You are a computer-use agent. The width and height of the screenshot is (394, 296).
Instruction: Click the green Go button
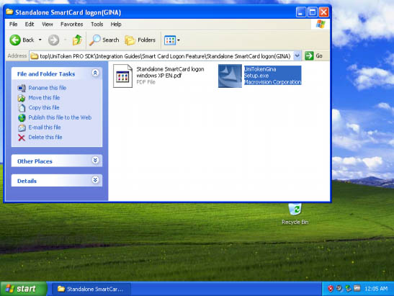click(x=313, y=55)
